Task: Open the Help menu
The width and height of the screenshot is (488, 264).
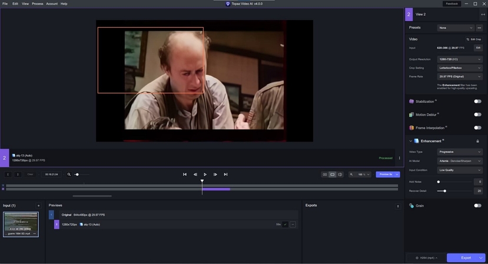Action: [64, 4]
